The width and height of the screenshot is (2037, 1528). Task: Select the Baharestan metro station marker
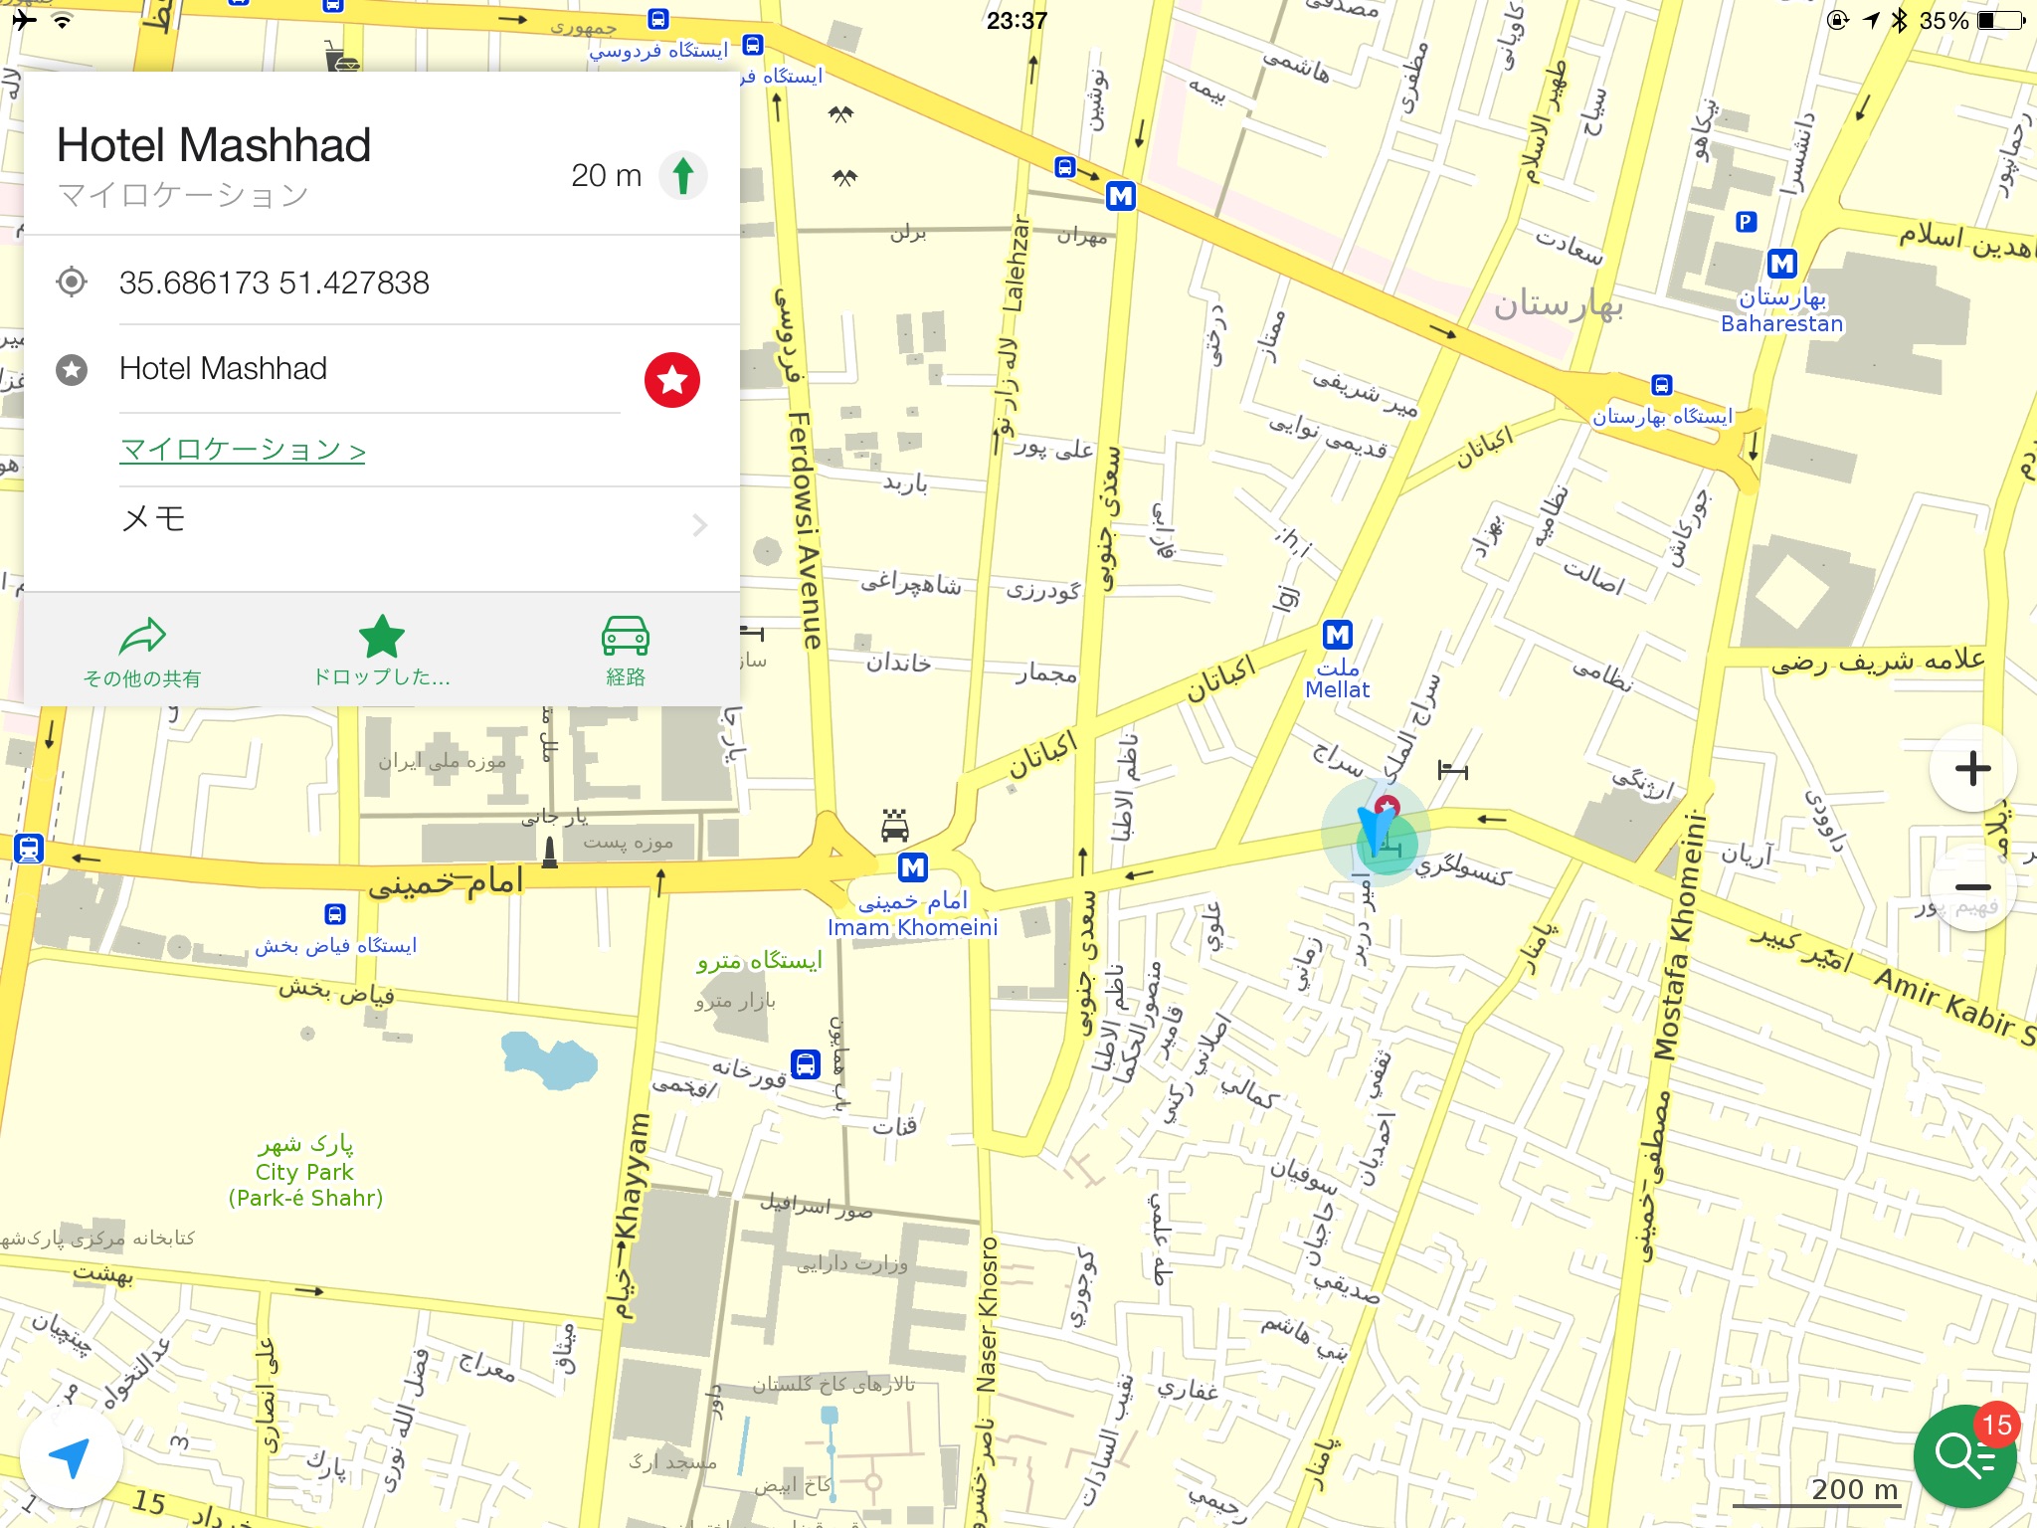[1781, 264]
